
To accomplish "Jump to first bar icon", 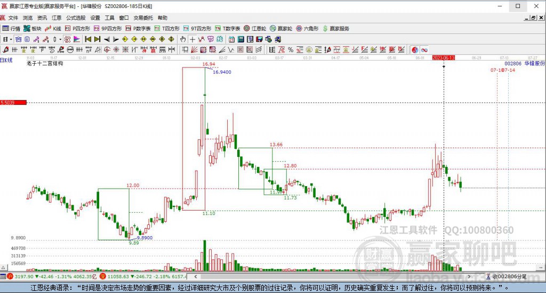I will click(x=88, y=39).
